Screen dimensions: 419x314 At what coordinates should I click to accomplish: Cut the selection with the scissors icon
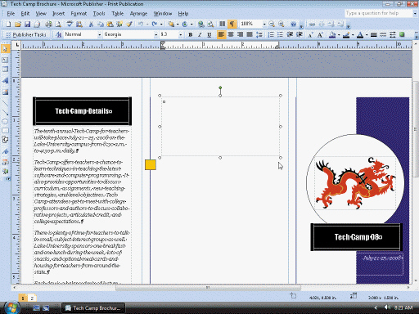click(91, 25)
